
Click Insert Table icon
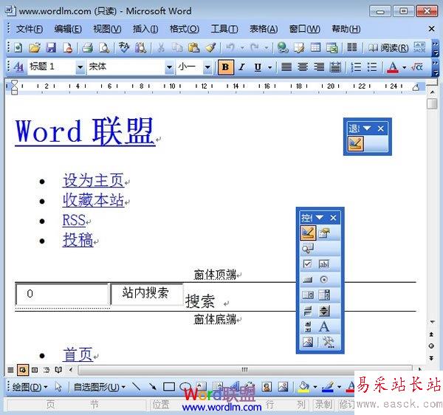tap(315, 48)
